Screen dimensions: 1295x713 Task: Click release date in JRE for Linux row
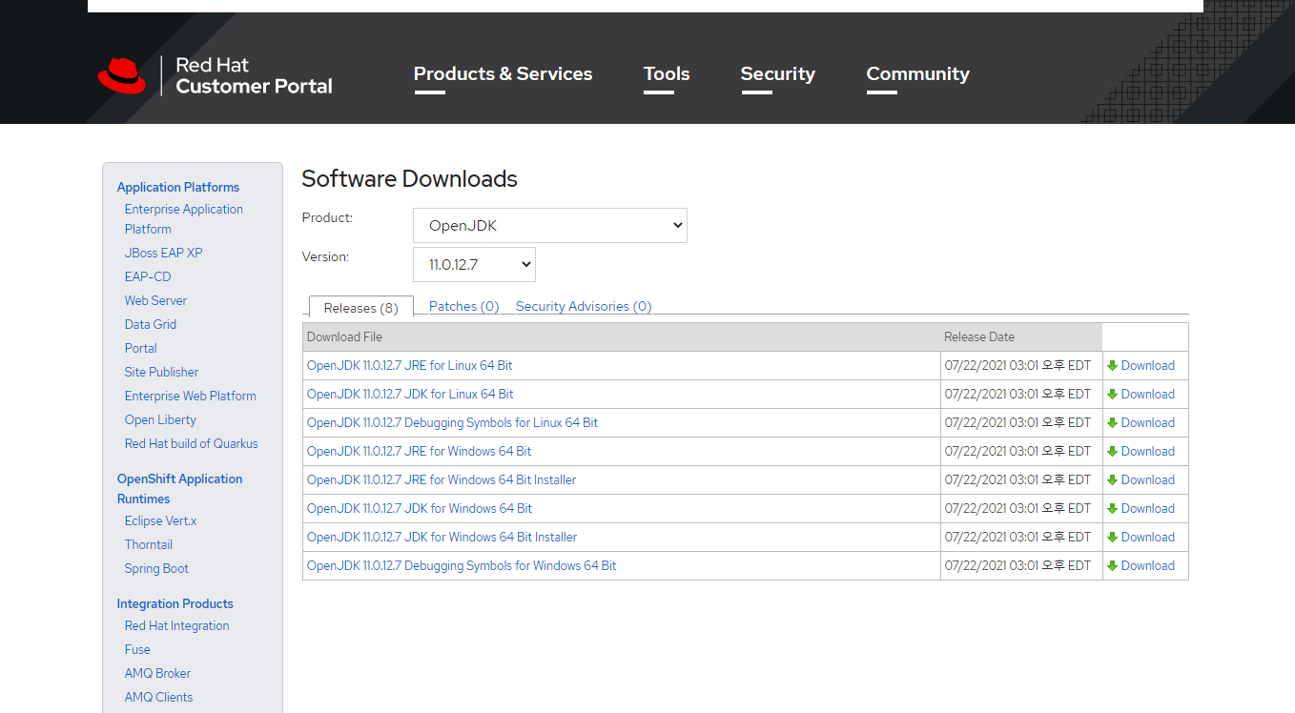1018,366
